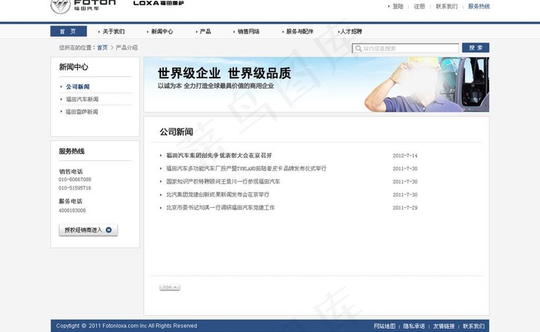Click the magnifier icon in search box
The width and height of the screenshot is (540, 332).
point(359,49)
